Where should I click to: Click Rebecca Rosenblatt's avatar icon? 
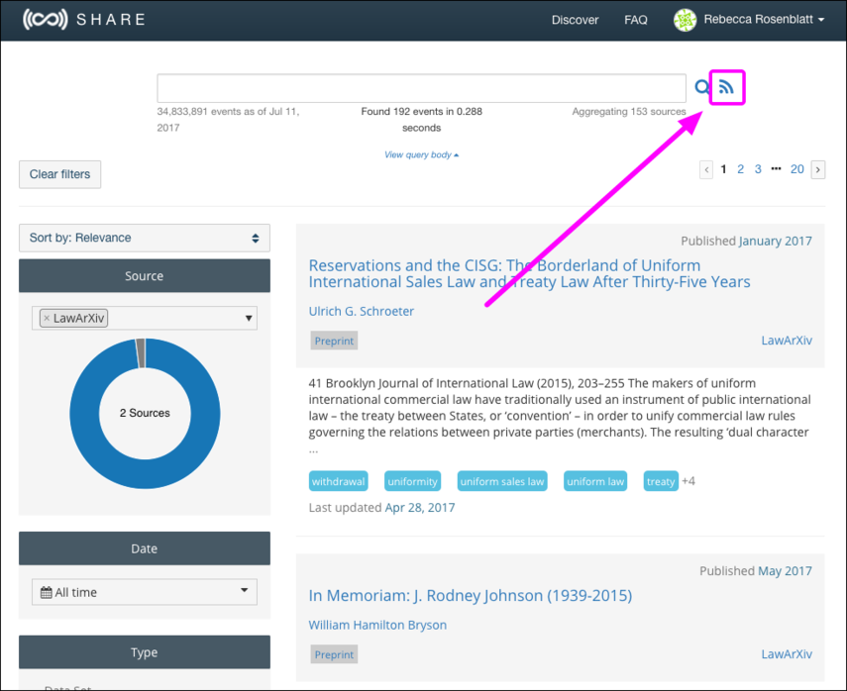pos(685,20)
